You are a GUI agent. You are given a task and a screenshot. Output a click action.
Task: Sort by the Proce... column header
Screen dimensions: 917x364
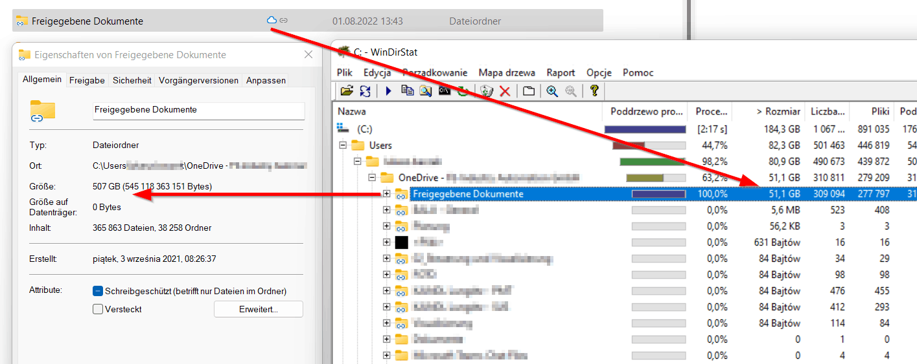coord(710,112)
